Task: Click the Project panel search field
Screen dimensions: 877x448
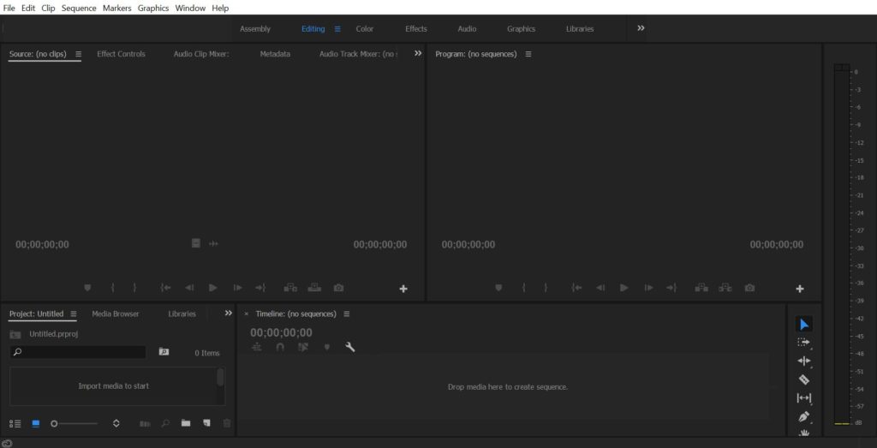Action: coord(79,352)
